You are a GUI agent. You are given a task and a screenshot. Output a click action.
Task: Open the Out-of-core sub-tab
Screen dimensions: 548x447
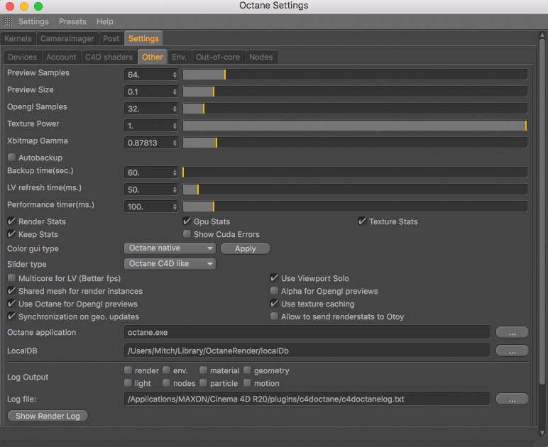[218, 57]
